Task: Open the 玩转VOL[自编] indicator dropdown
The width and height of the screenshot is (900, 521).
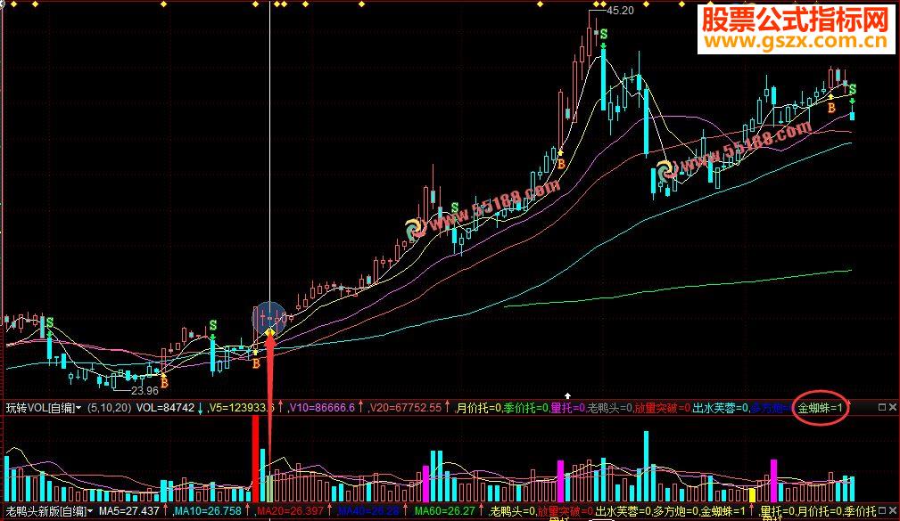Action: [x=78, y=408]
